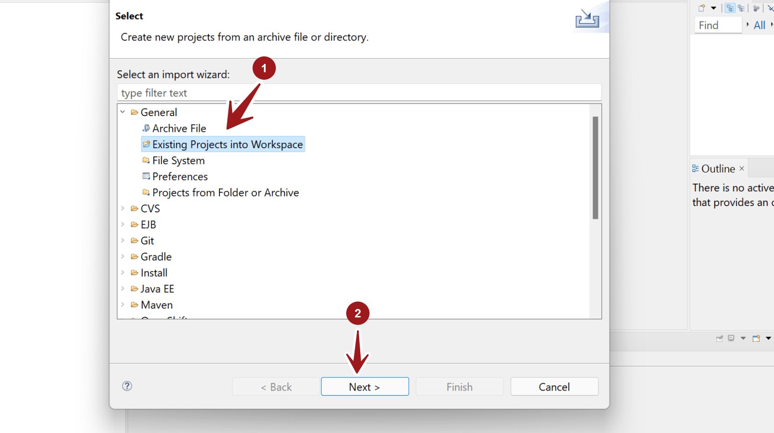This screenshot has height=433, width=774.
Task: Click the working sets filter icon
Action: click(757, 8)
